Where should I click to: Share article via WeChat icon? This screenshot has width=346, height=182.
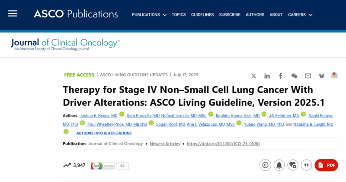click(x=294, y=76)
